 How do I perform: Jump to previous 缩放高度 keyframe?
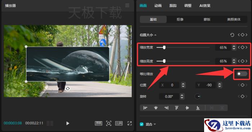[239, 61]
